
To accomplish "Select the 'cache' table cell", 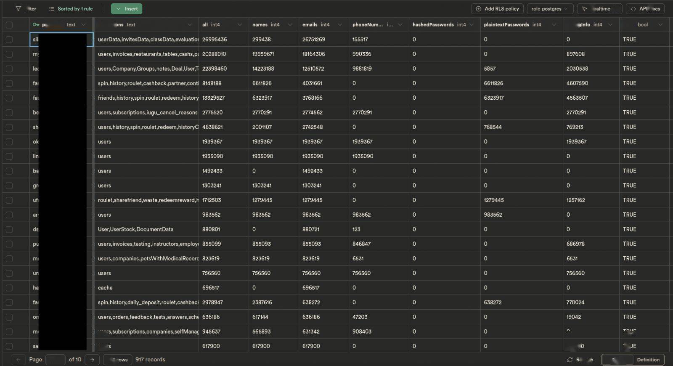I will pyautogui.click(x=146, y=288).
